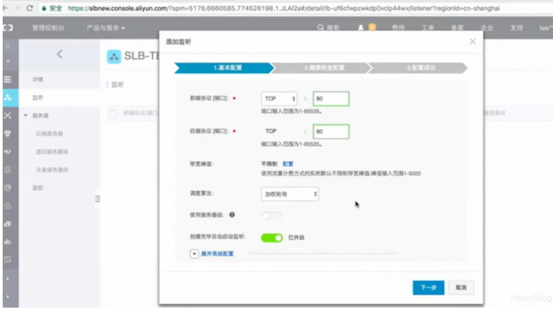The image size is (553, 317).
Task: Click the sidebar collapse handle icon
Action: 98,199
